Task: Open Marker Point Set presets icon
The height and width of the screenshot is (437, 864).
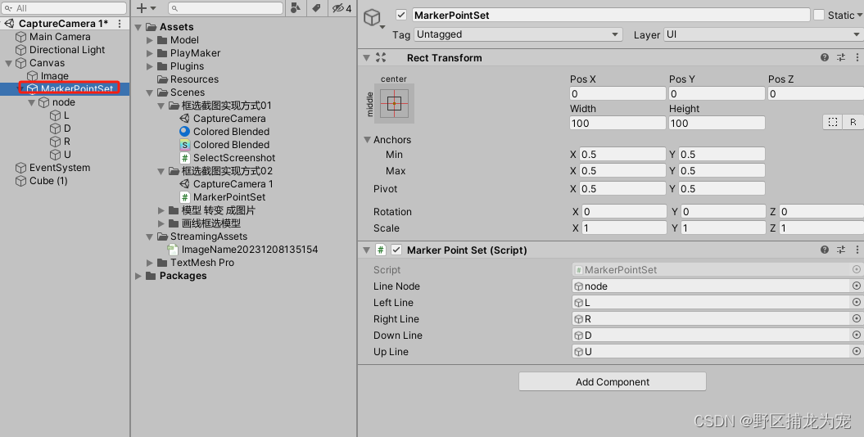Action: [x=841, y=250]
